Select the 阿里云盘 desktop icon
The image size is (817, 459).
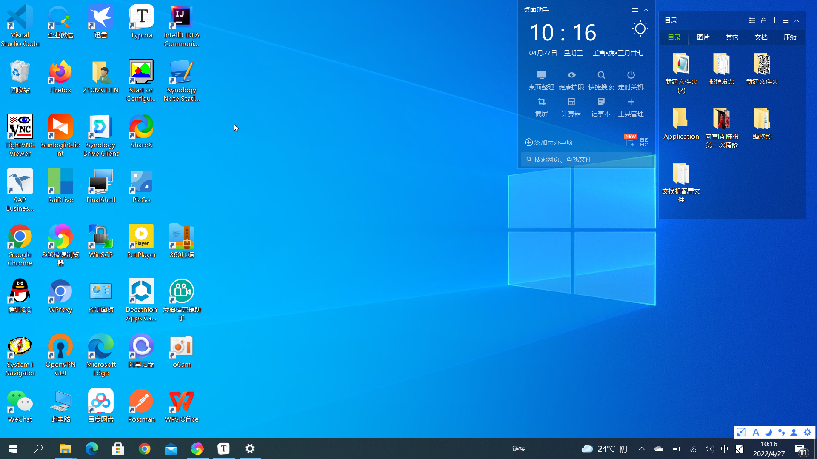(x=141, y=351)
